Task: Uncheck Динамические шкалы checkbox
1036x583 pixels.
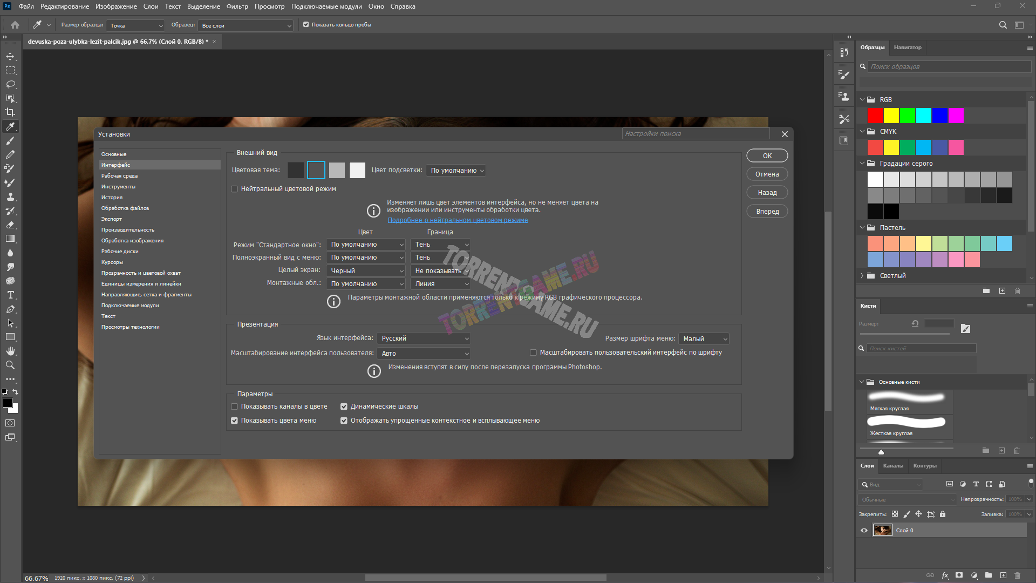Action: coord(344,406)
